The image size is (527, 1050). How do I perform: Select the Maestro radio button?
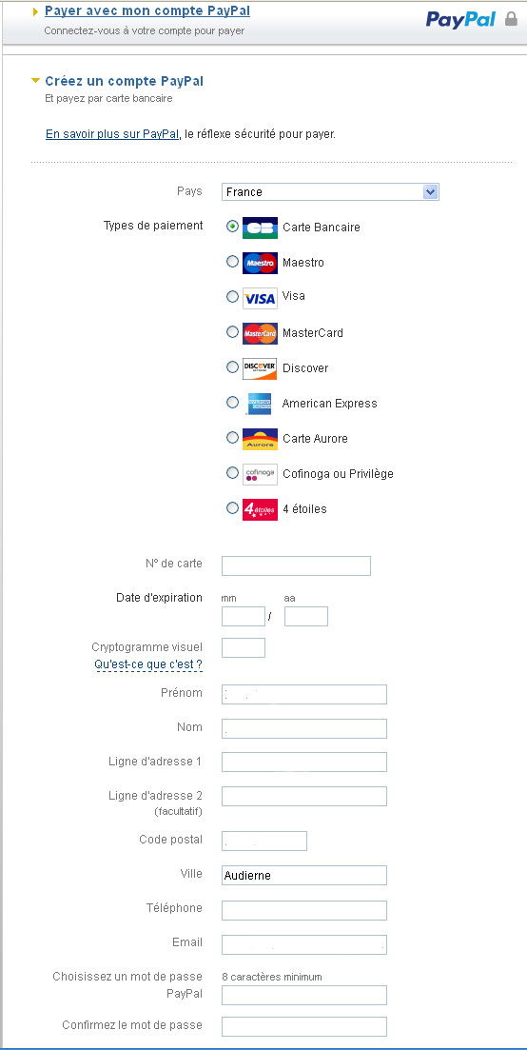[232, 262]
